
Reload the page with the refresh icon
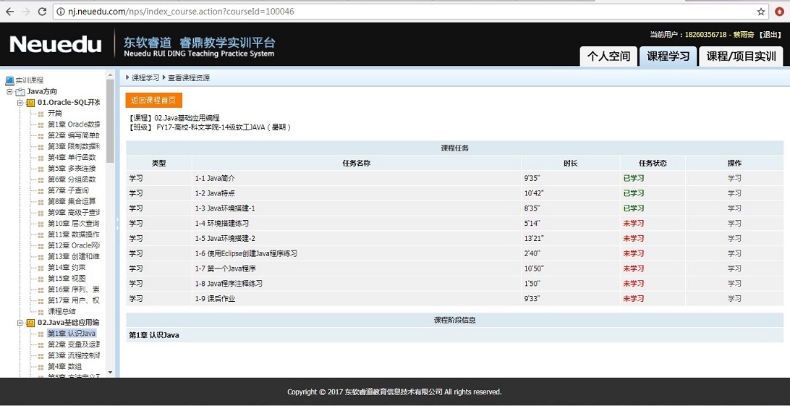click(41, 12)
